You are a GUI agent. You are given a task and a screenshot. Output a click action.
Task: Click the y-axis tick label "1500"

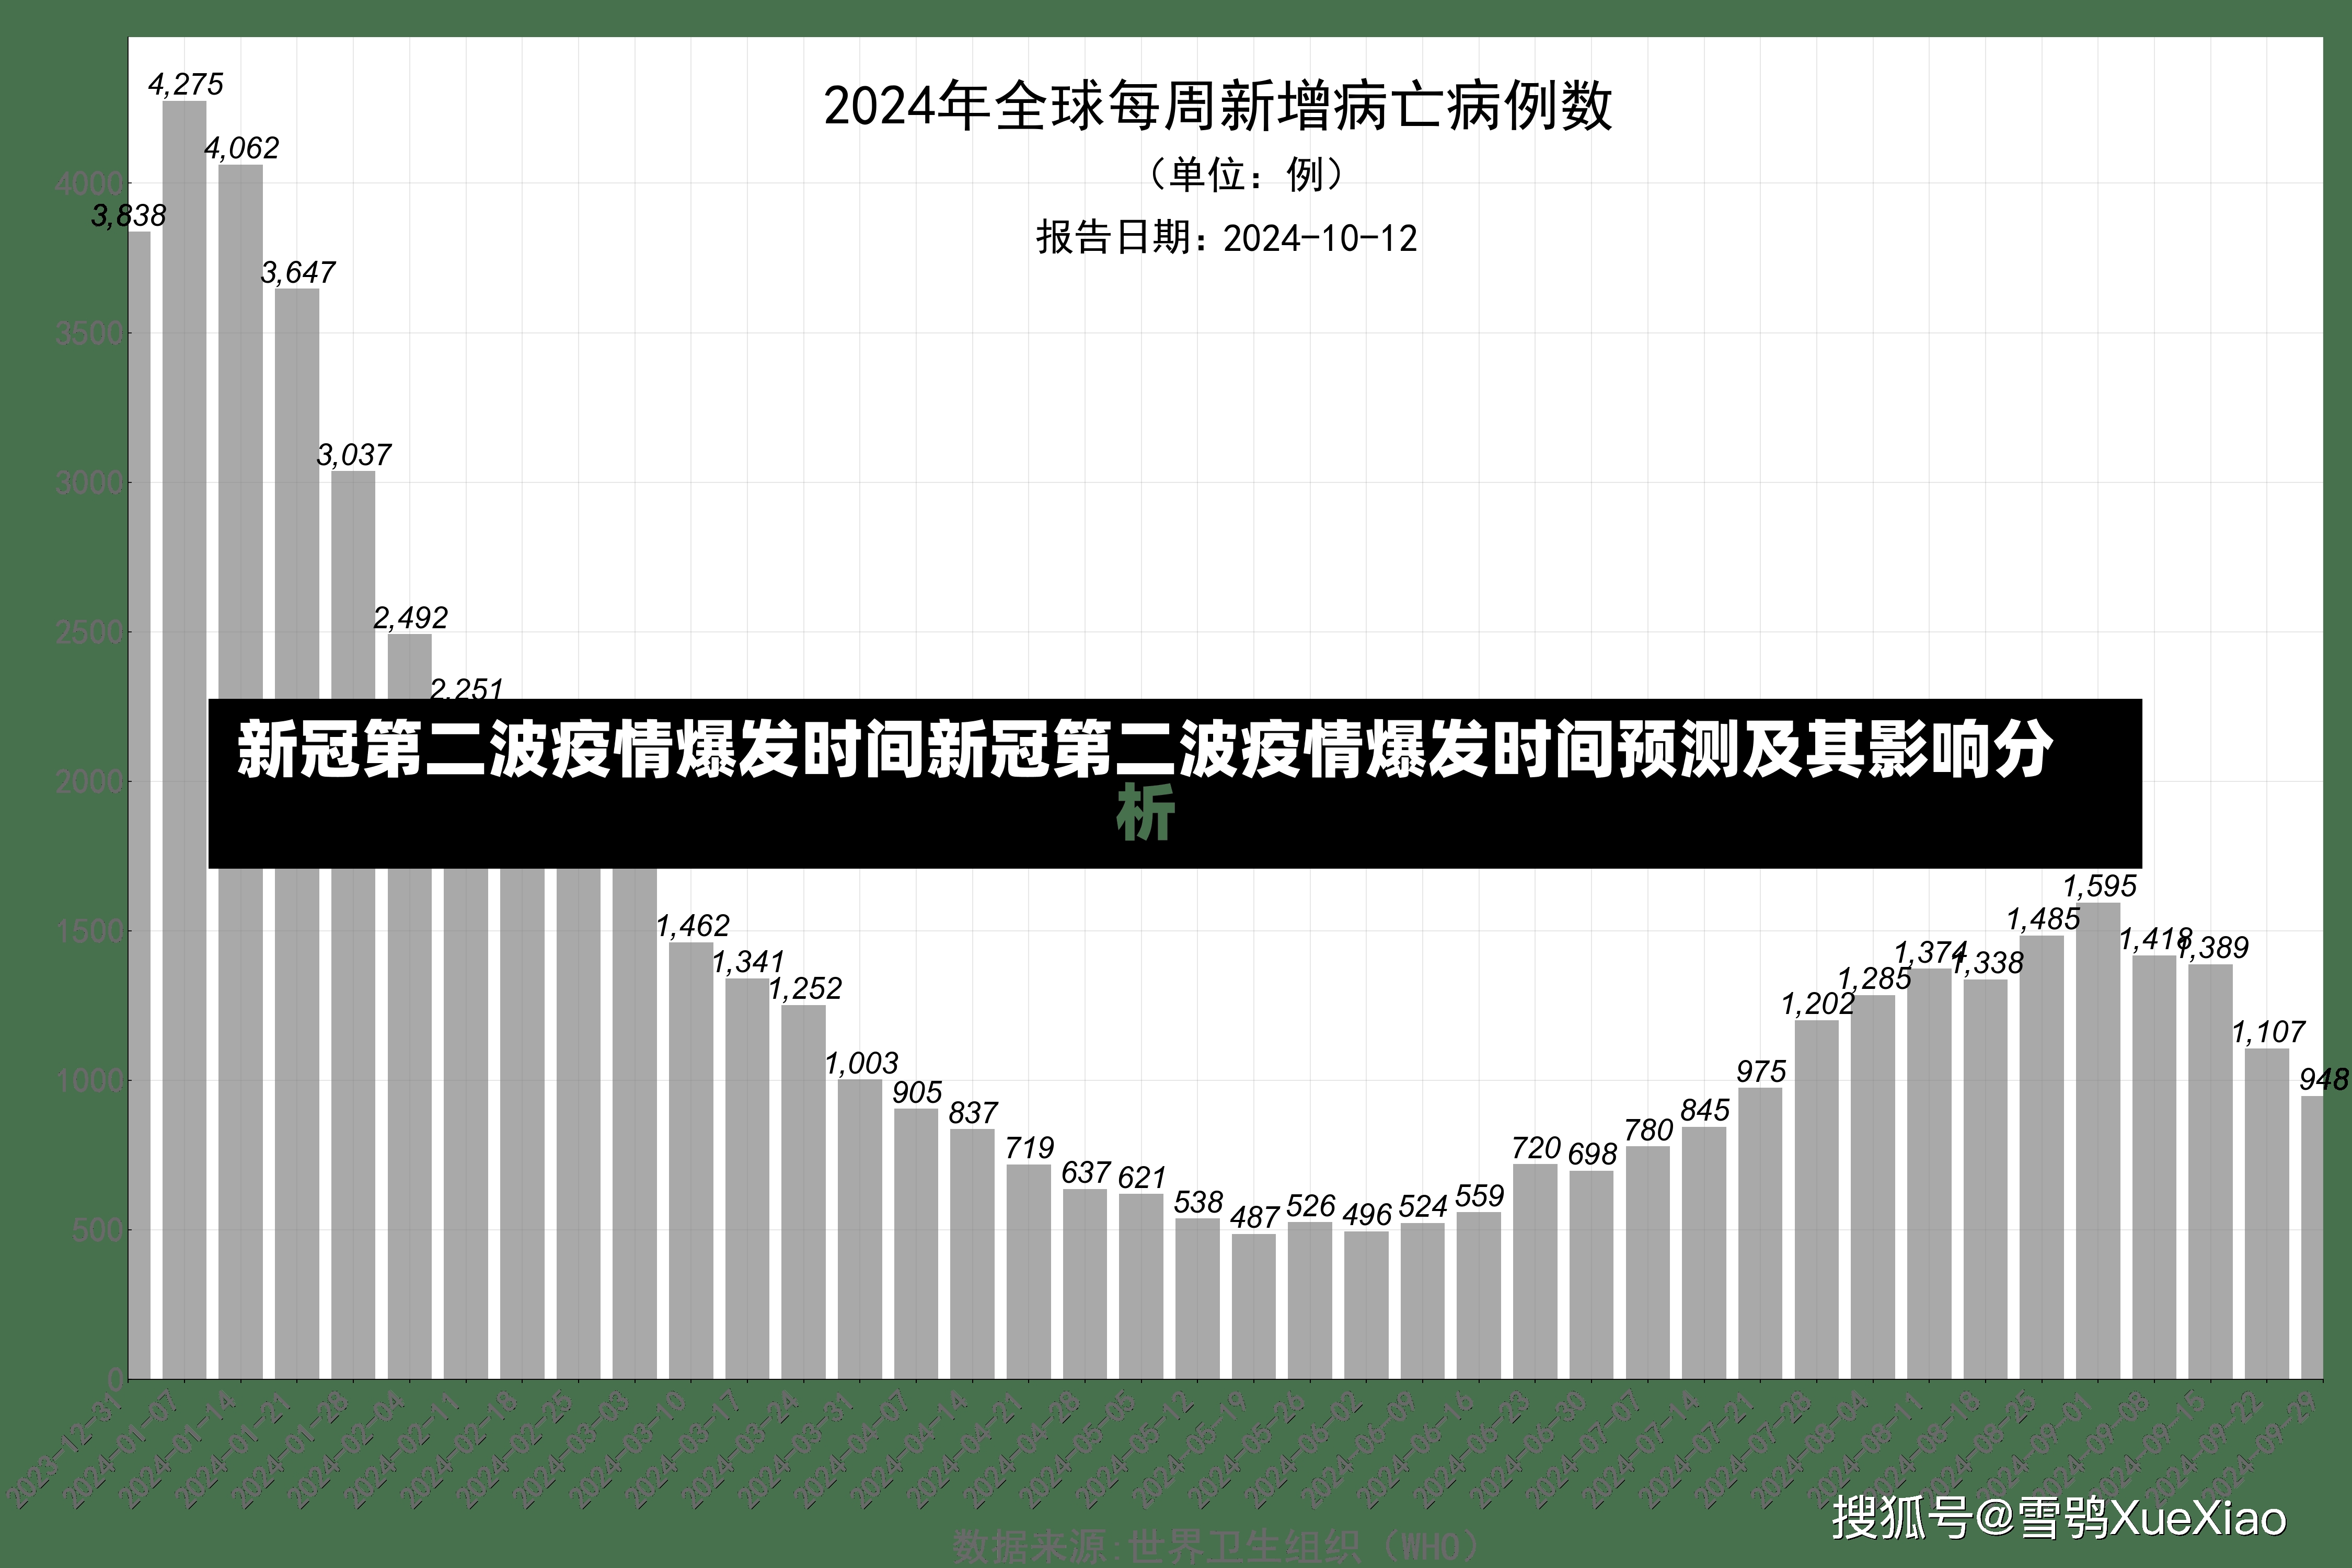(x=88, y=931)
